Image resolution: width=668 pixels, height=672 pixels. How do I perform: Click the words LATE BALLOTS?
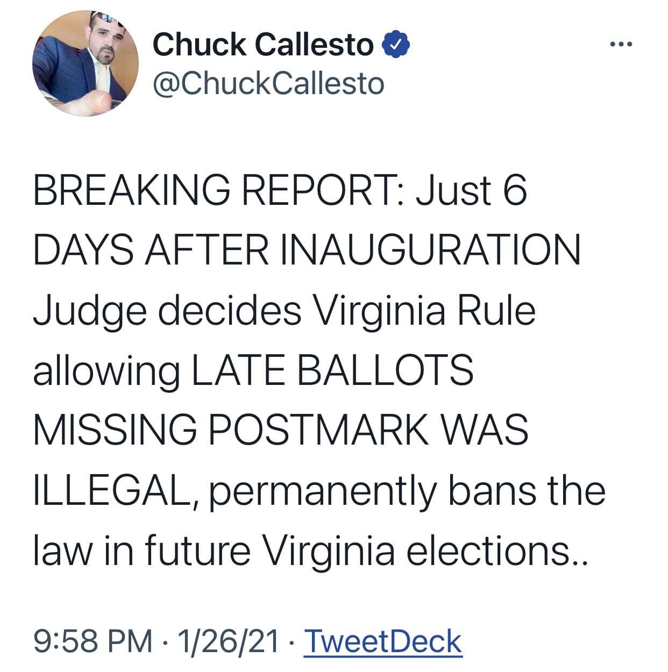coord(332,370)
